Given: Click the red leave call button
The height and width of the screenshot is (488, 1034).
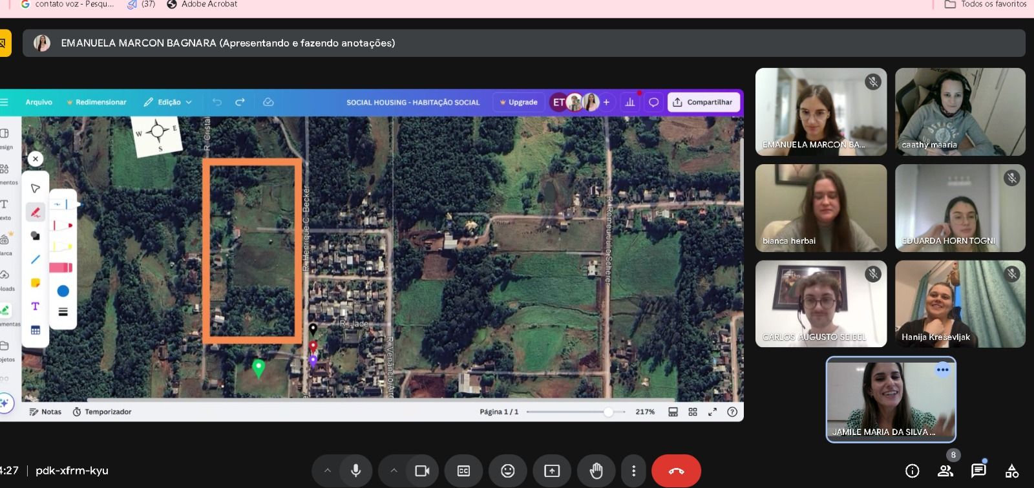Looking at the screenshot, I should (676, 471).
